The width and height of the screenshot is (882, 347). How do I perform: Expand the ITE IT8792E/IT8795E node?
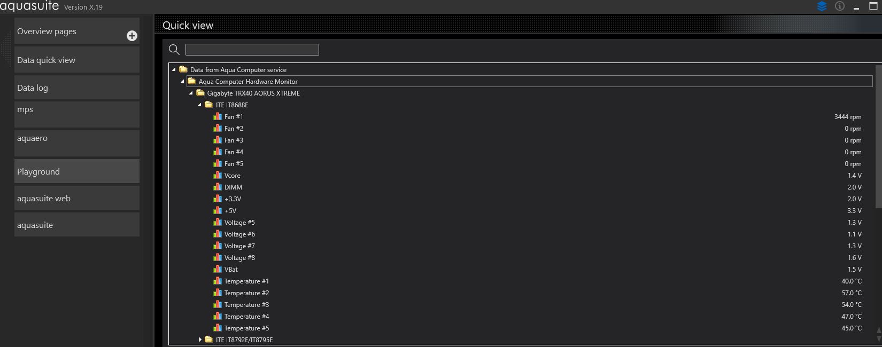tap(200, 340)
